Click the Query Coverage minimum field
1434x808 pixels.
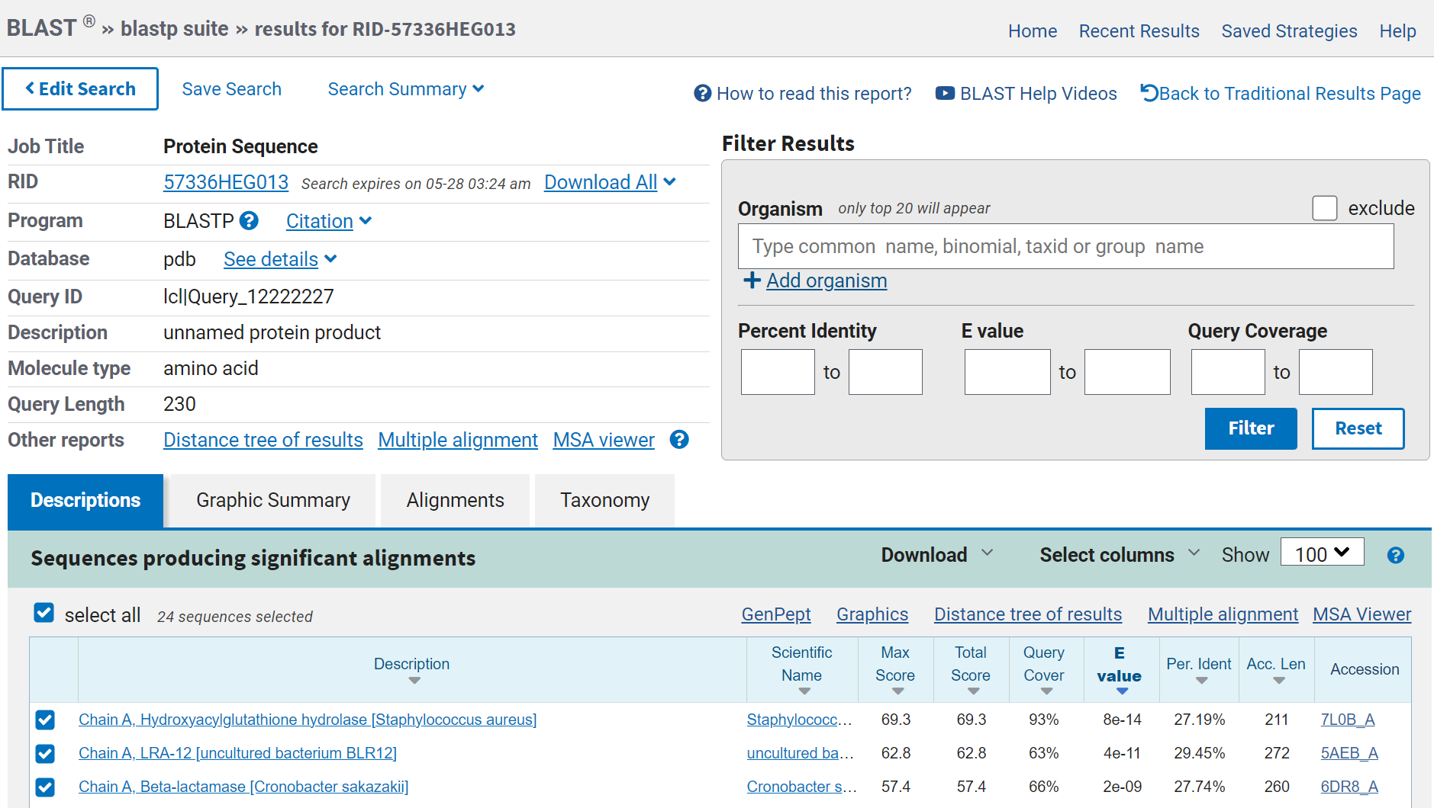[x=1228, y=372]
